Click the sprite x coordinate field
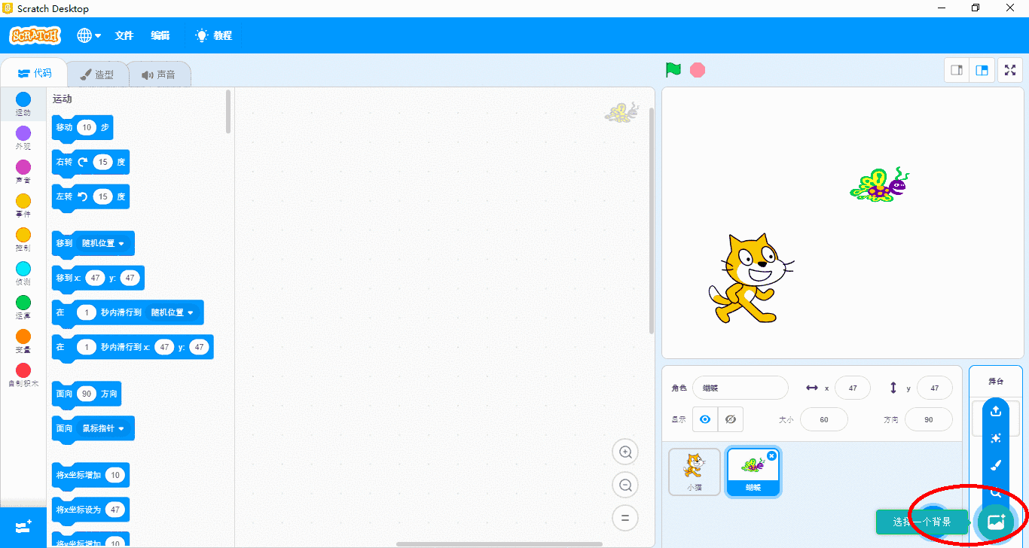Image resolution: width=1029 pixels, height=548 pixels. point(853,388)
